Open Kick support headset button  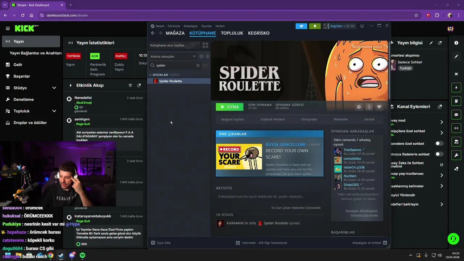tap(453, 239)
